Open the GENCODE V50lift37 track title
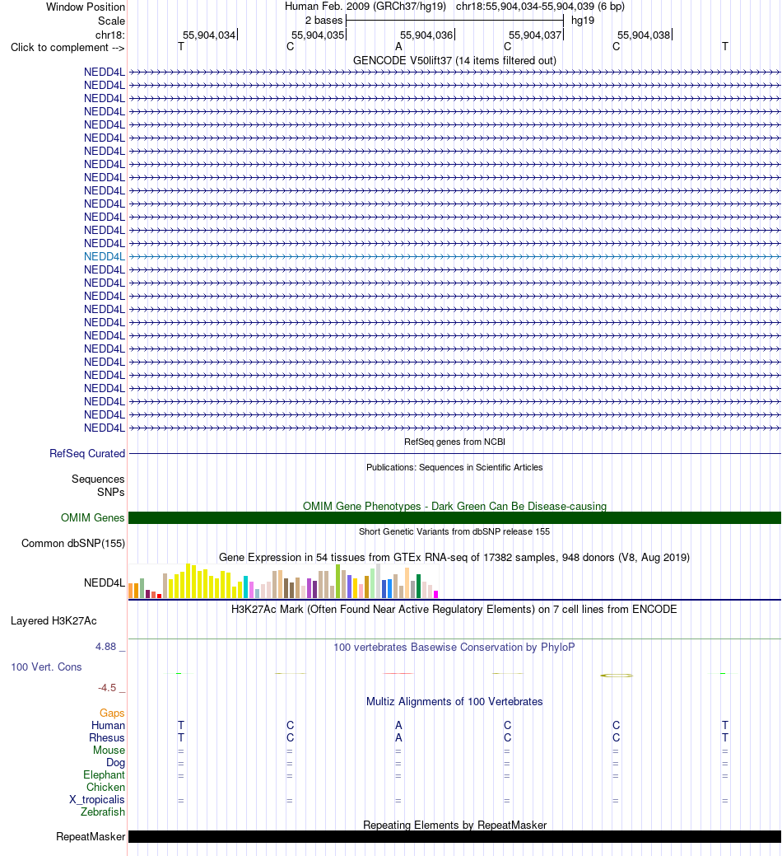 click(454, 61)
